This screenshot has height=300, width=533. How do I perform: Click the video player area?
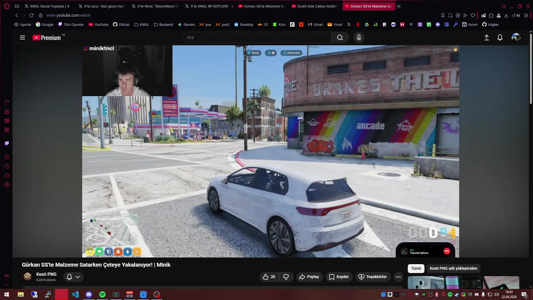[x=271, y=151]
